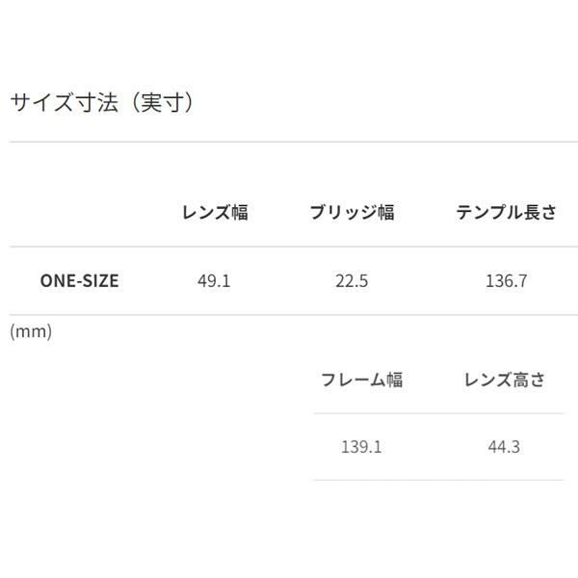
Task: Click the ONE-SIZE row label
Action: [x=80, y=281]
